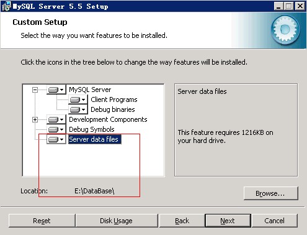Image resolution: width=307 pixels, height=235 pixels.
Task: Minimize the setup window
Action: coord(278,6)
